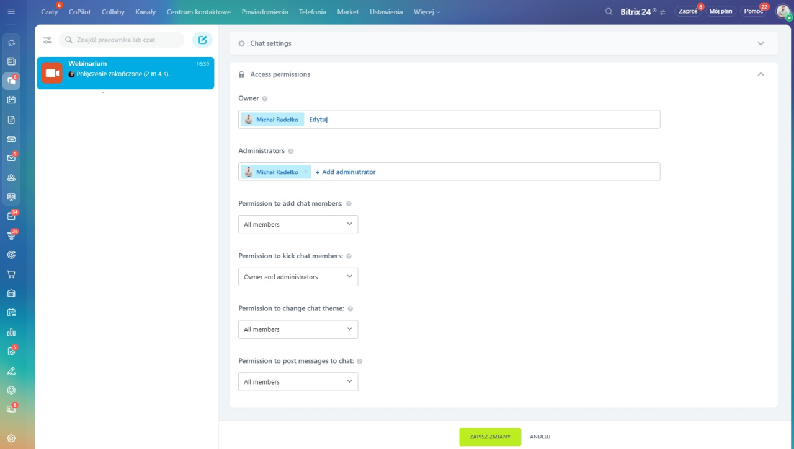Open the document edit icon with badge 5
Screen dimensions: 794x449
(11, 351)
